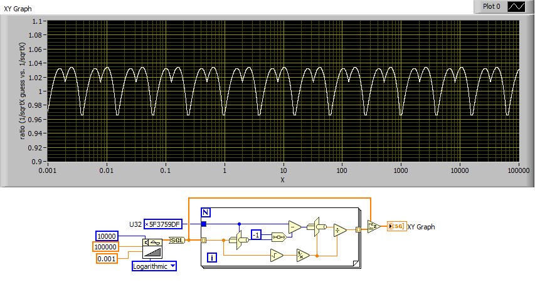Click the Reciprocal 1/x function node
Screen dimensions: 535x292
pos(303,255)
